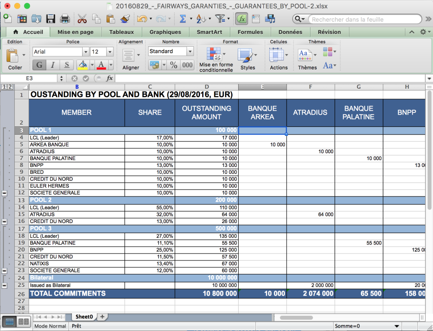Image resolution: width=433 pixels, height=331 pixels.
Task: Switch to page layout view button
Action: [x=23, y=321]
